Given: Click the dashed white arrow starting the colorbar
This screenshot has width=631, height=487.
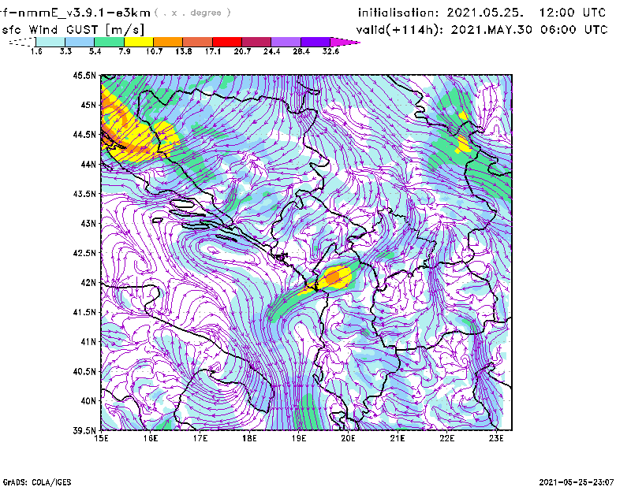Looking at the screenshot, I should click(x=21, y=42).
